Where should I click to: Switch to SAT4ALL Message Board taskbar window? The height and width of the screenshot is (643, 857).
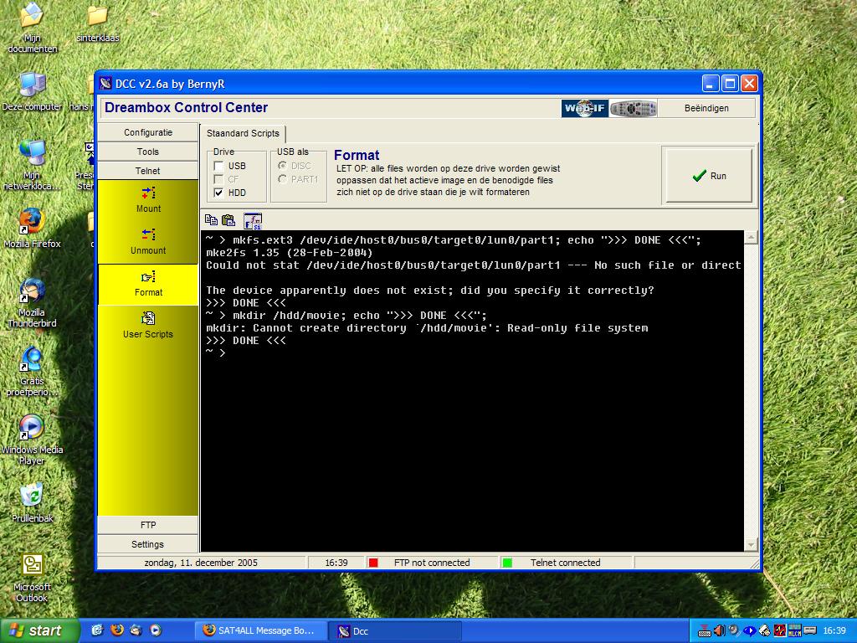click(x=261, y=630)
